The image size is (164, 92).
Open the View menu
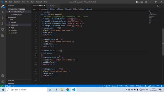click(x=24, y=2)
